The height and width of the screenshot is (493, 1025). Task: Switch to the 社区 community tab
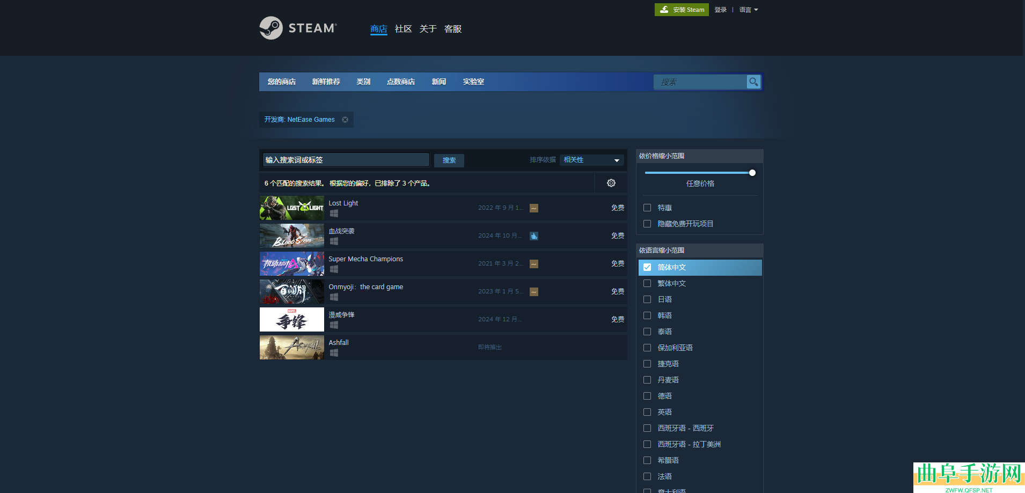click(403, 29)
